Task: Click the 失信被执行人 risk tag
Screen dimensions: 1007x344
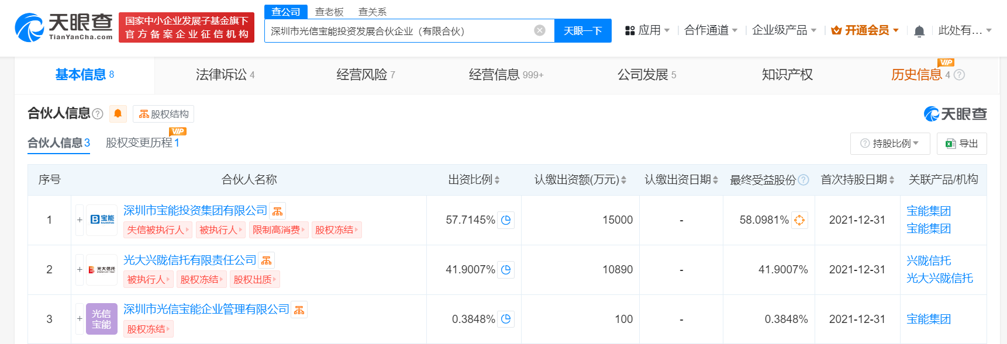Action: coord(158,230)
